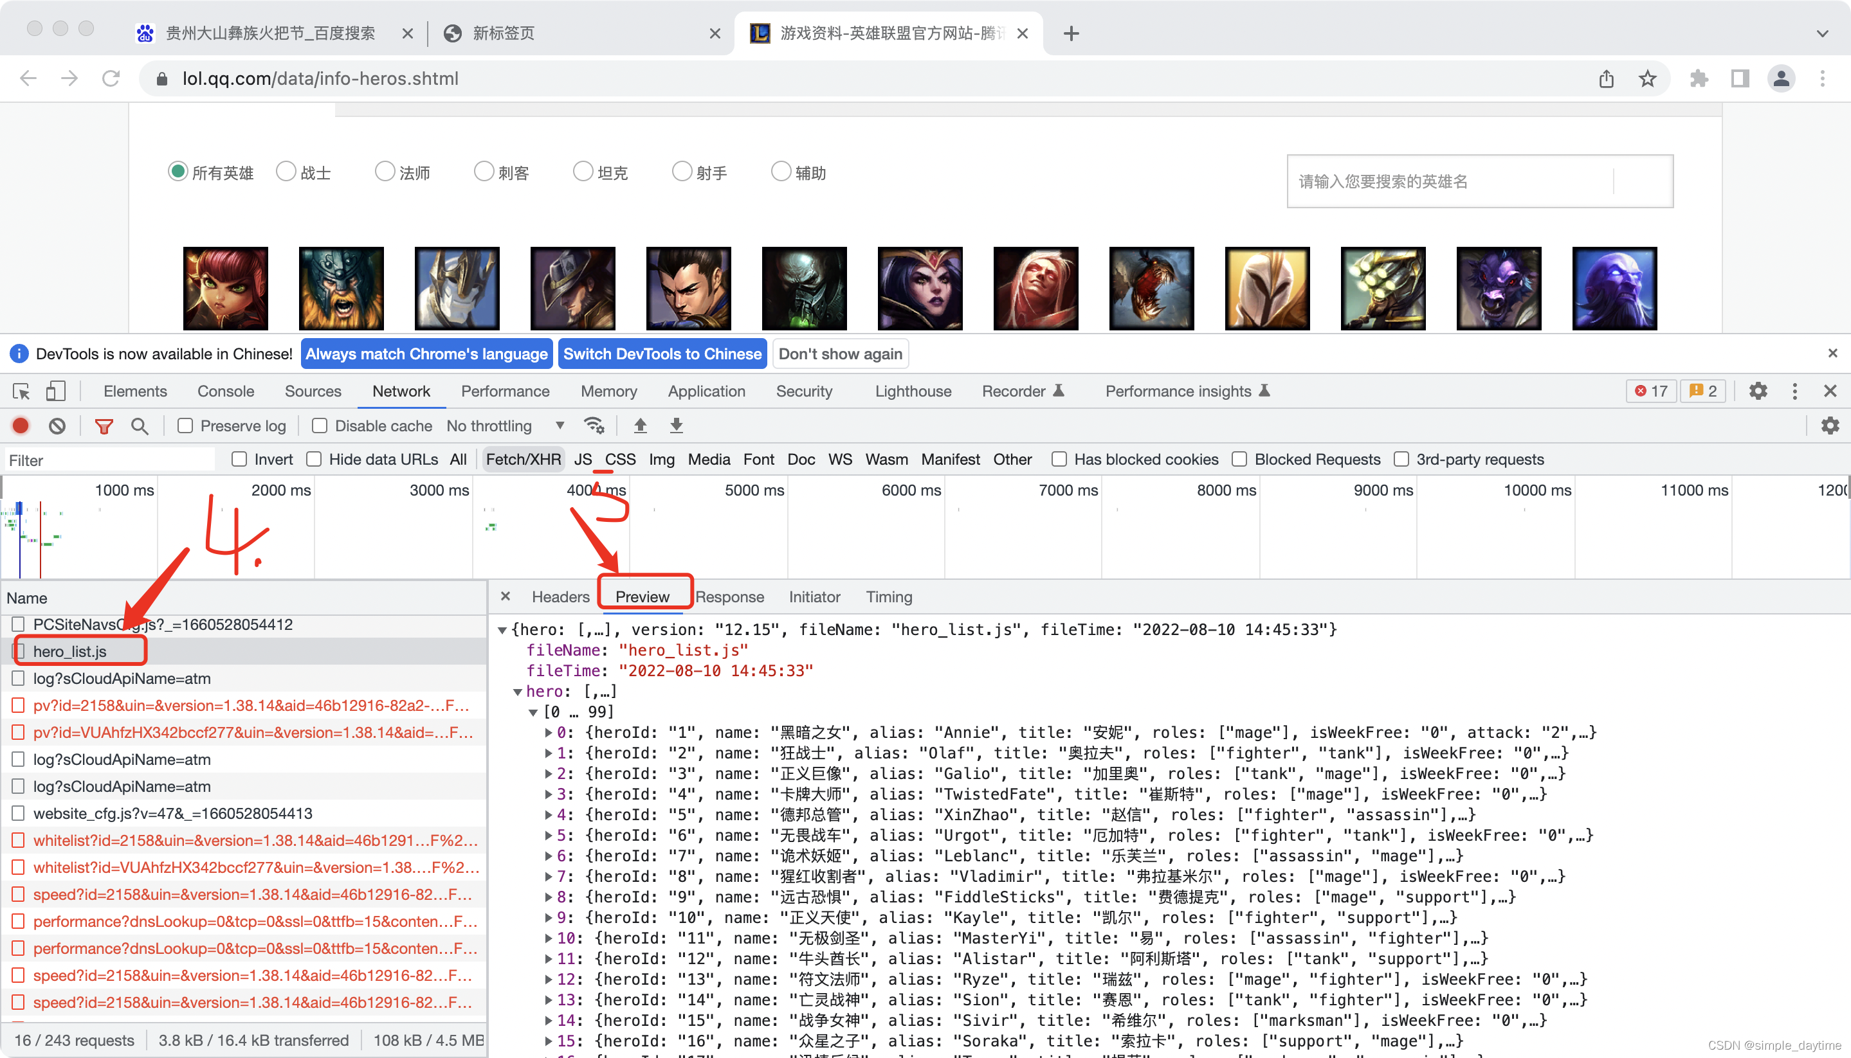This screenshot has width=1851, height=1058.
Task: Open Chrome profile avatar
Action: pos(1781,78)
